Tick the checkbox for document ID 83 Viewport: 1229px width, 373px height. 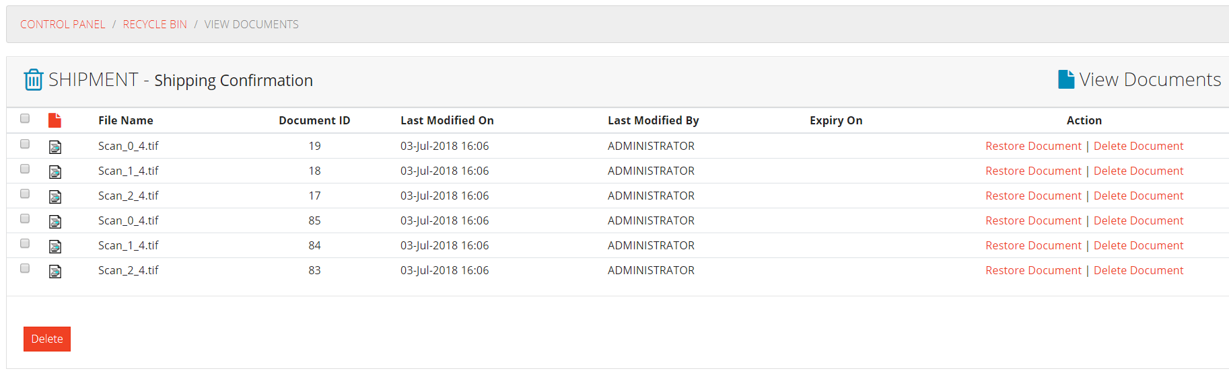[25, 268]
